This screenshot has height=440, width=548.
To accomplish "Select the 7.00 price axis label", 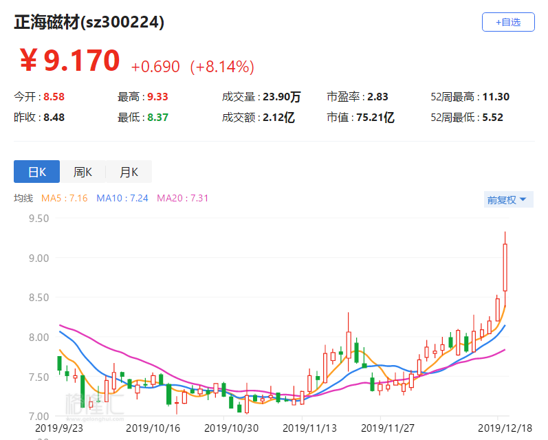I will pos(39,417).
